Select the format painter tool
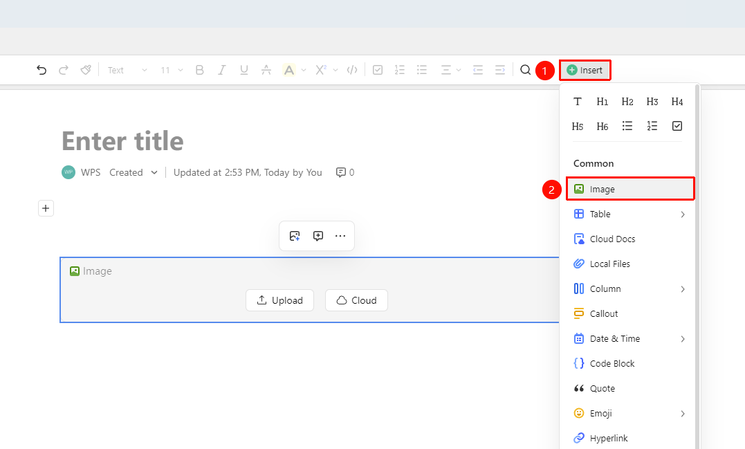This screenshot has width=745, height=449. tap(86, 71)
